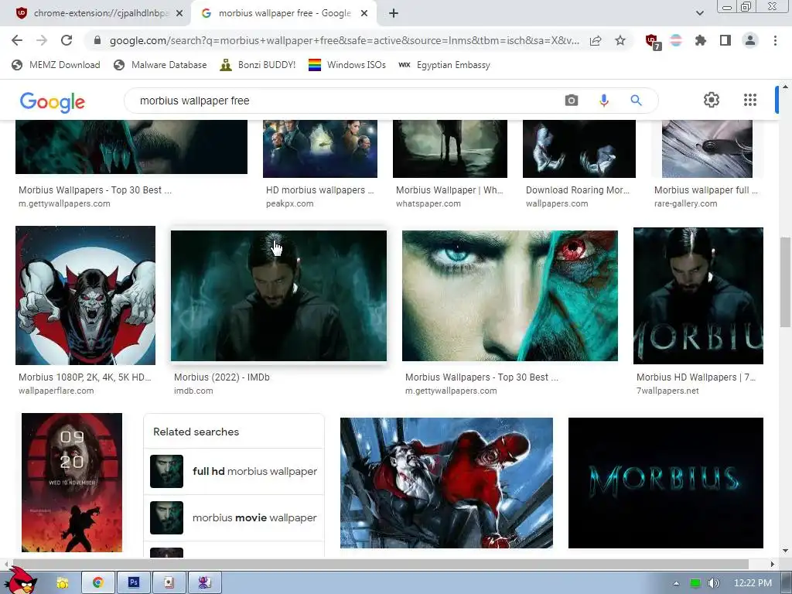Open the peakpx HD morbius wallpapers image

point(320,148)
